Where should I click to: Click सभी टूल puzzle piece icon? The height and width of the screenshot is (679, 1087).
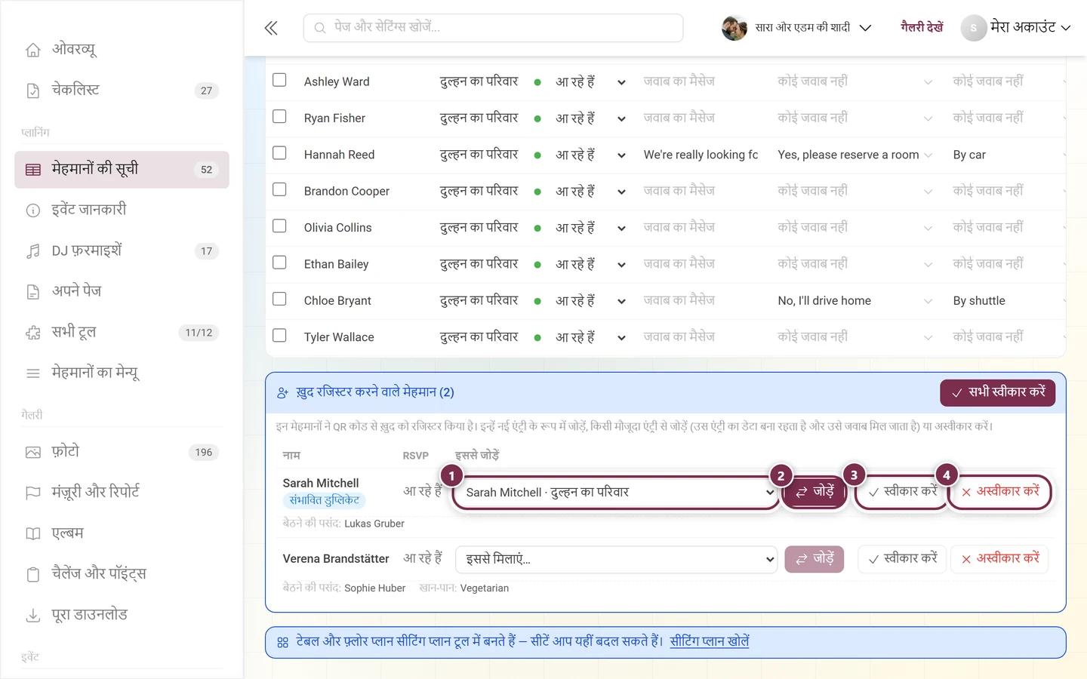tap(33, 333)
